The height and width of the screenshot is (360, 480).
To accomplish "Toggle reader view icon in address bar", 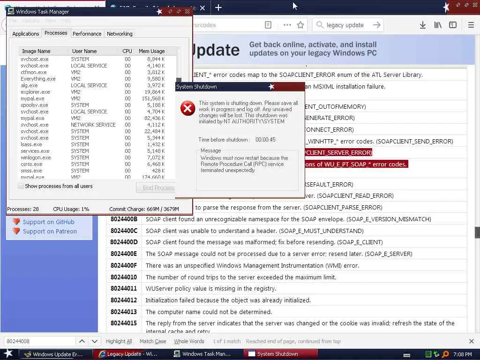I will (x=268, y=25).
